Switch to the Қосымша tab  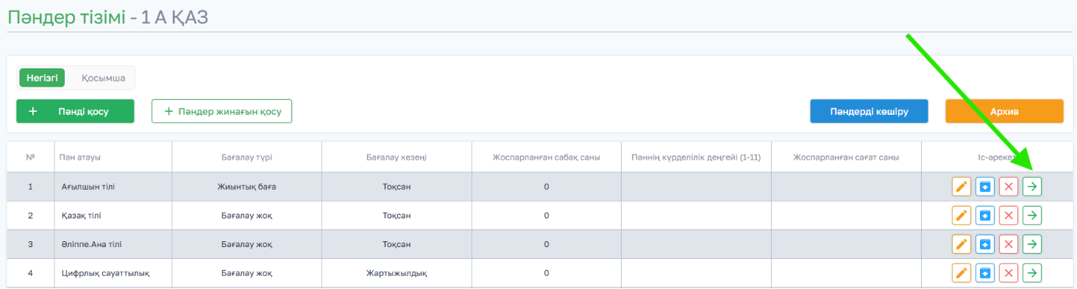click(x=103, y=78)
